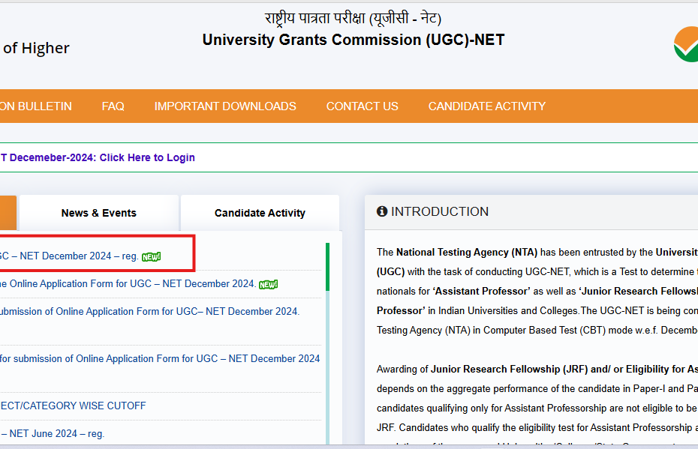Open the notice starting 'for submission of Online Application Form'
This screenshot has height=449, width=698.
click(160, 358)
